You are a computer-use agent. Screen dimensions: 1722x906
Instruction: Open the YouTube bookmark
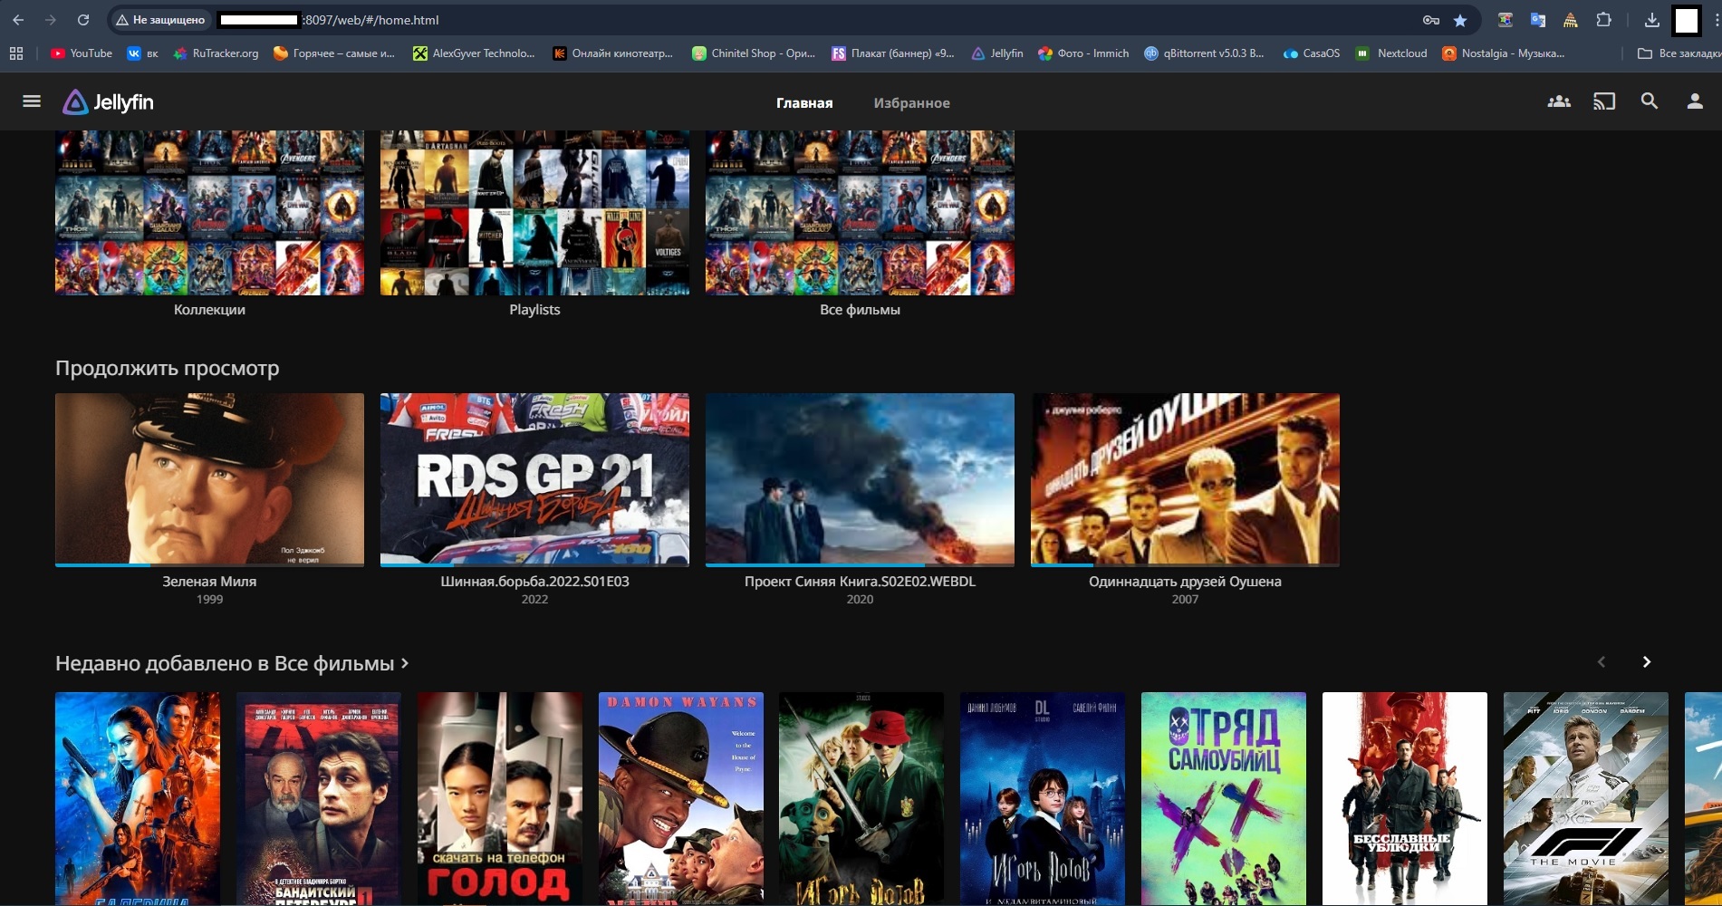point(82,53)
